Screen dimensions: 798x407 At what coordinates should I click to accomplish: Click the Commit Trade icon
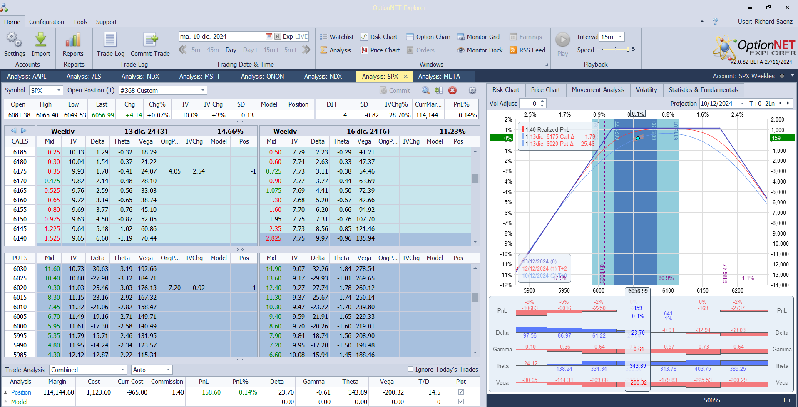click(150, 40)
